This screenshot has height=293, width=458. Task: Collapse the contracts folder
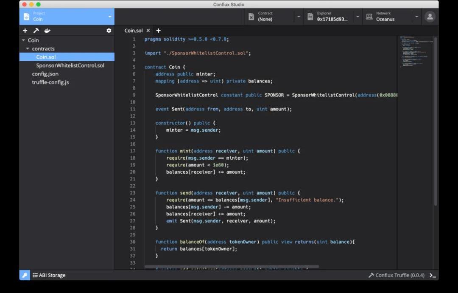28,49
